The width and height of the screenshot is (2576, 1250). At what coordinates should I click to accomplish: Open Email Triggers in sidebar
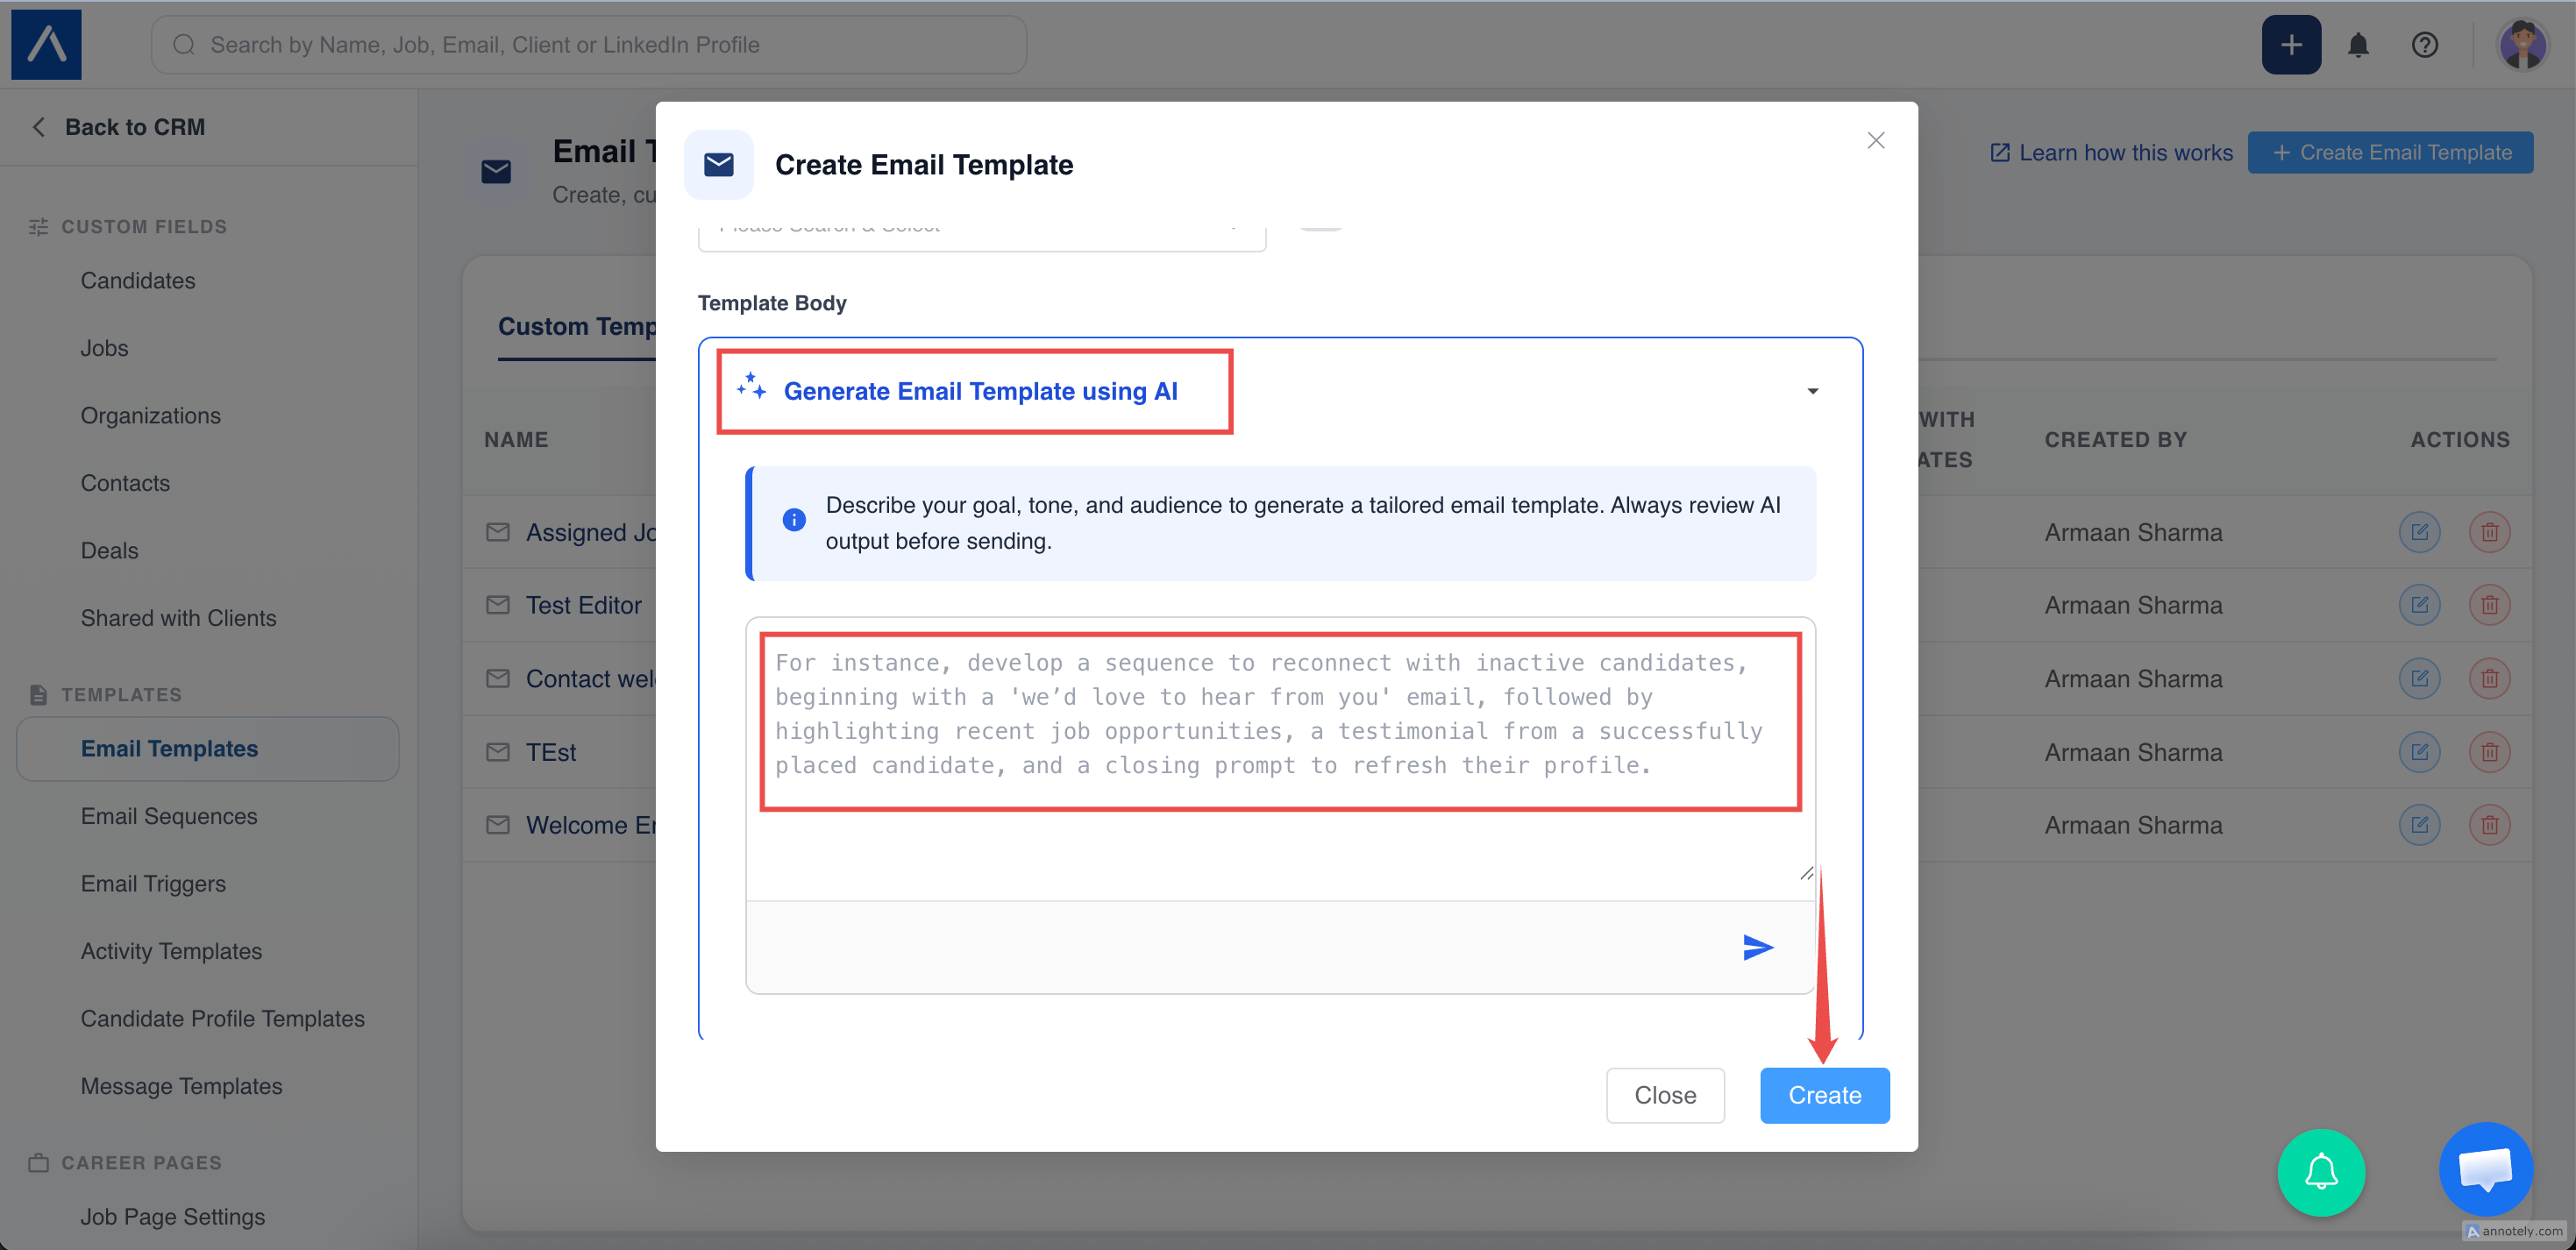coord(153,884)
